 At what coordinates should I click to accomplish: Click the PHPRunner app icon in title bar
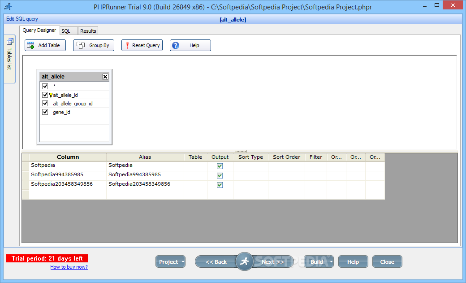9,7
